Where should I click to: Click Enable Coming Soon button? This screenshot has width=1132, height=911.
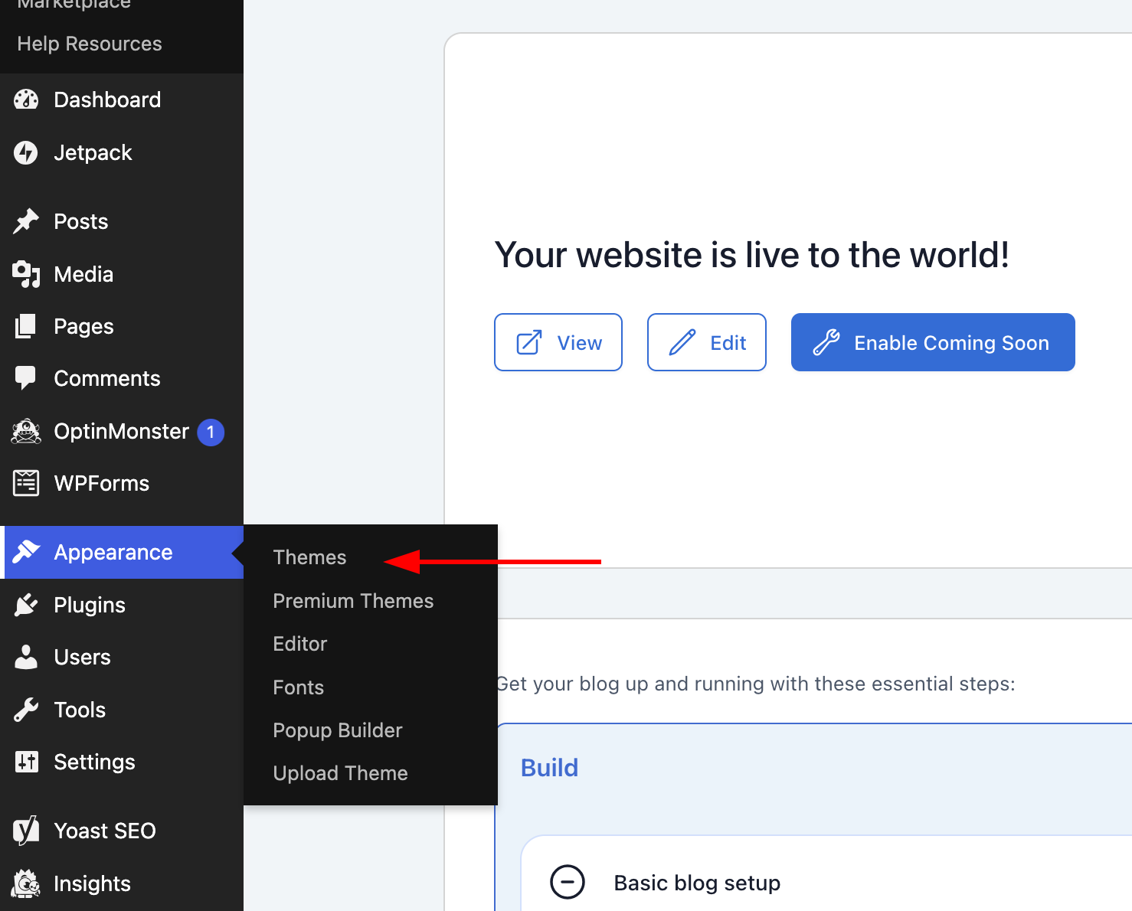tap(933, 342)
